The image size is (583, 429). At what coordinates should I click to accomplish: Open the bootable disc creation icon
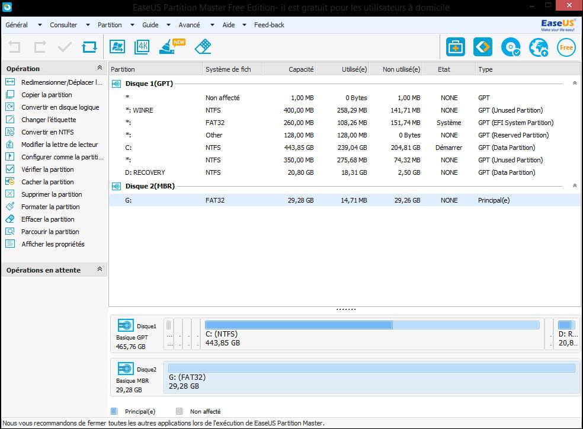click(x=511, y=47)
